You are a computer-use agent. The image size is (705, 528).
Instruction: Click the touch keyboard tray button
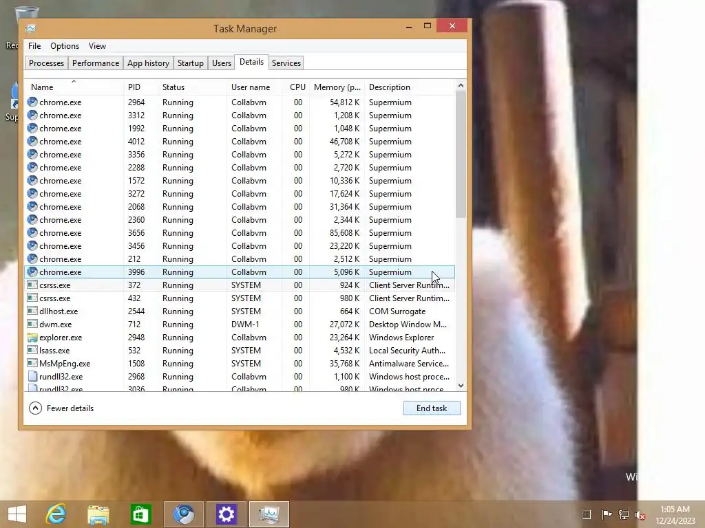tap(587, 514)
